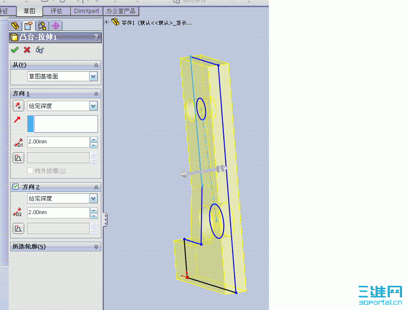Cancel the extrude with red X

coord(27,49)
